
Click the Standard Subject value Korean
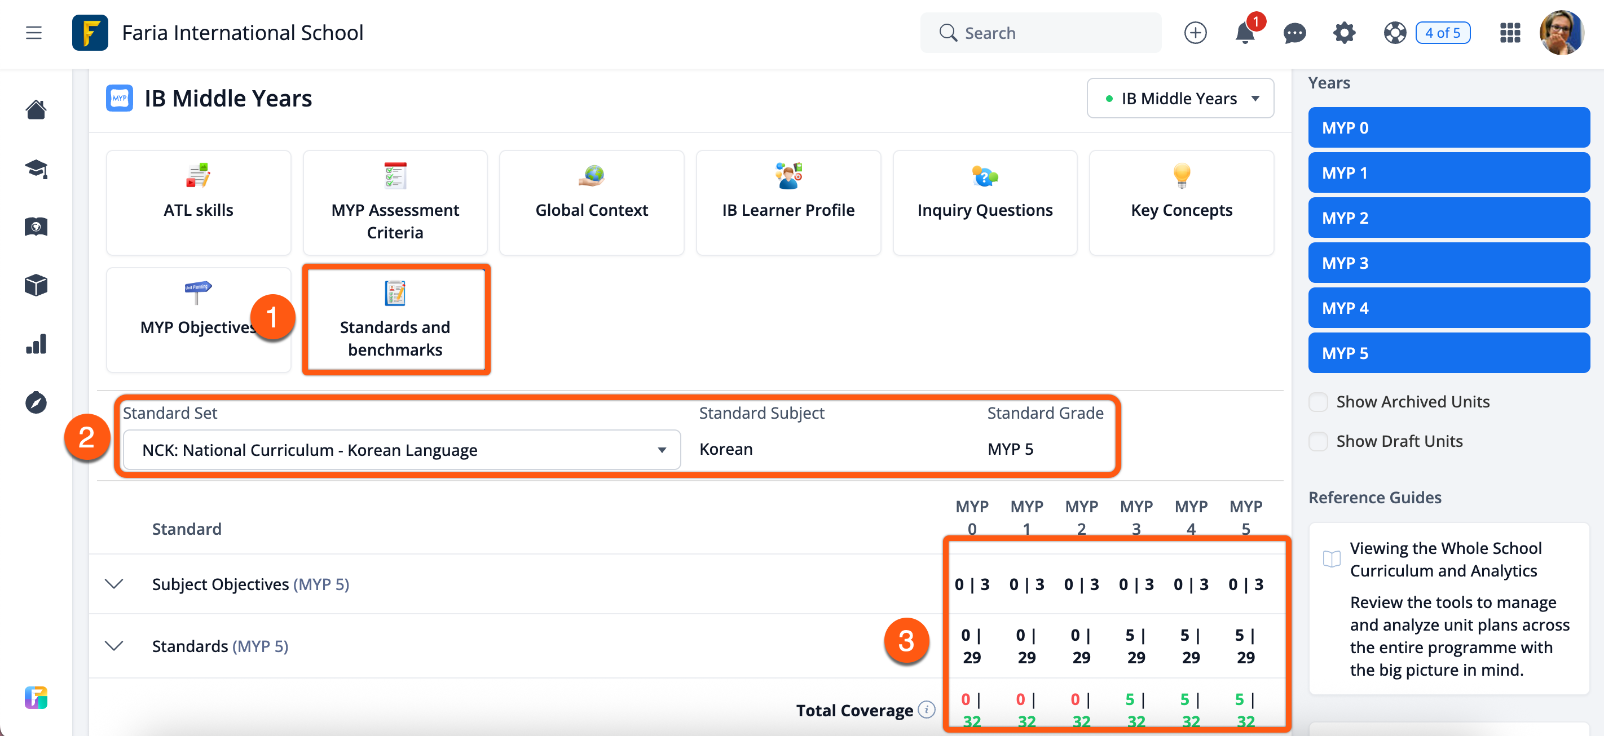point(725,449)
